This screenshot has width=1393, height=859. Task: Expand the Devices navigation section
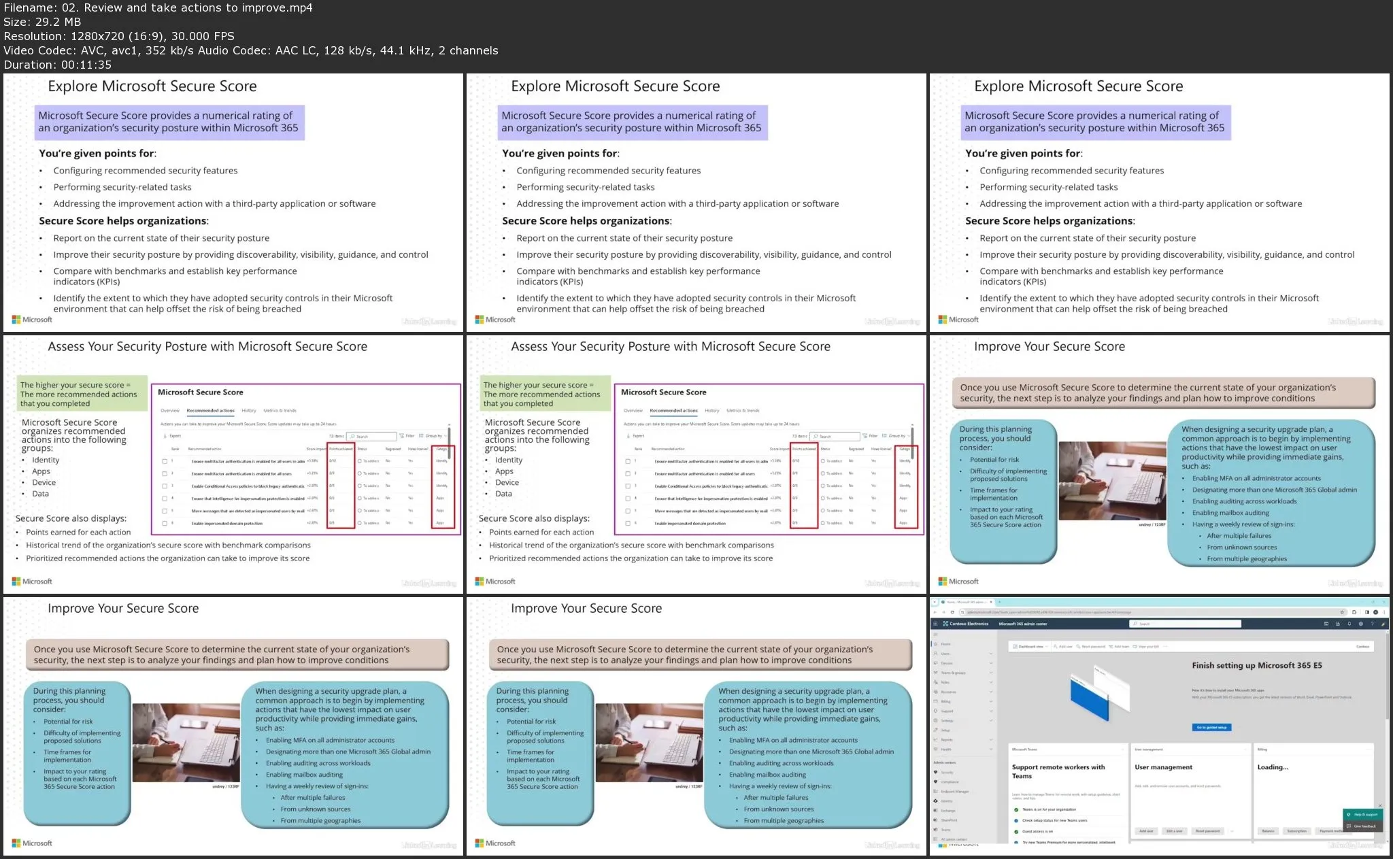(x=991, y=663)
